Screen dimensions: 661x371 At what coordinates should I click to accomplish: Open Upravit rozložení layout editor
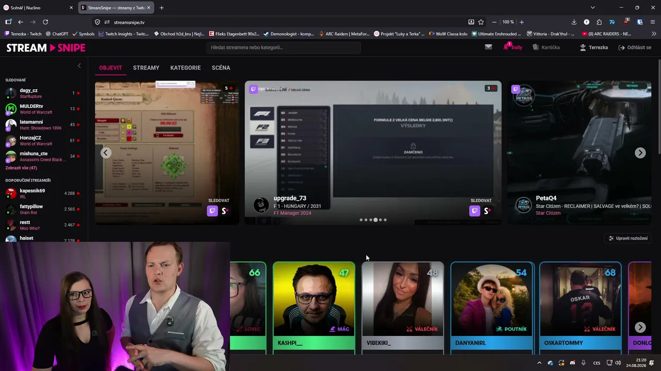click(x=628, y=239)
